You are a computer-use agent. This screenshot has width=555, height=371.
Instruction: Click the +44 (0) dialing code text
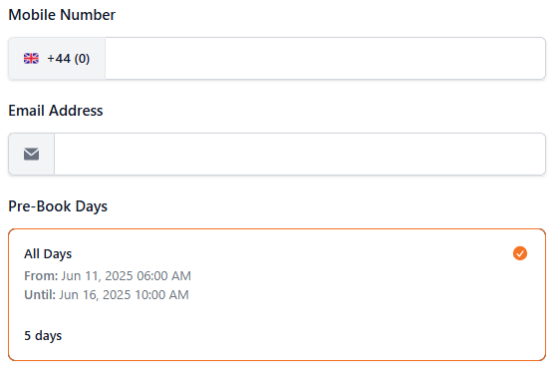69,59
